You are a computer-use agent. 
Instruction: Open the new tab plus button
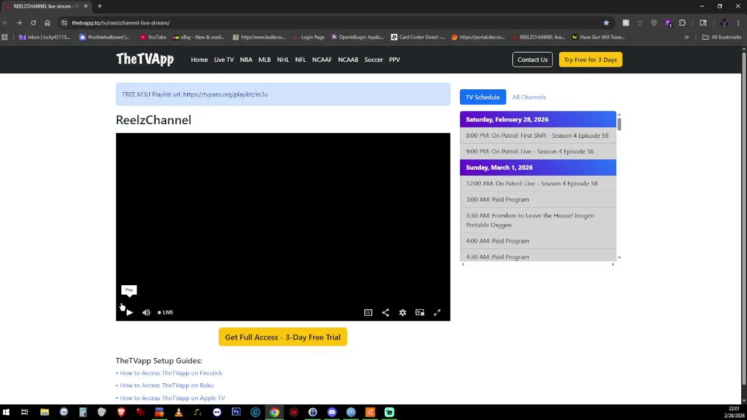pos(100,6)
